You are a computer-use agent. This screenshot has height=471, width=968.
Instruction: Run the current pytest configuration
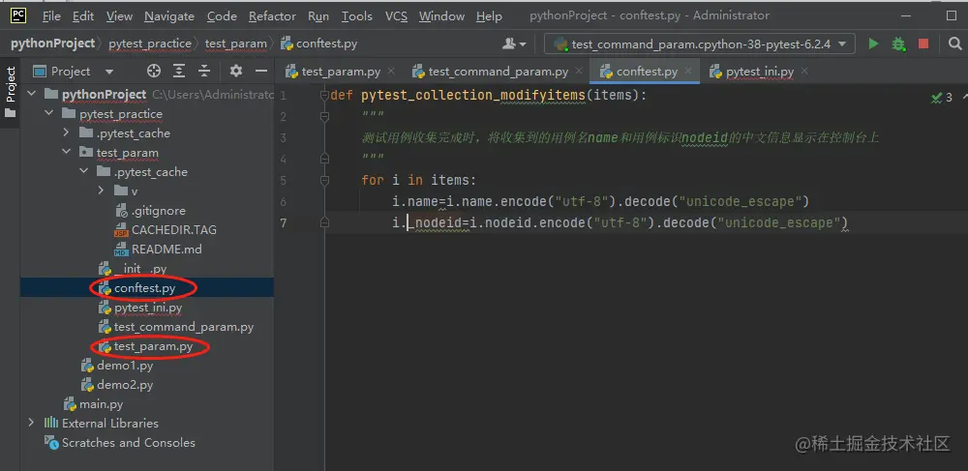(x=873, y=44)
